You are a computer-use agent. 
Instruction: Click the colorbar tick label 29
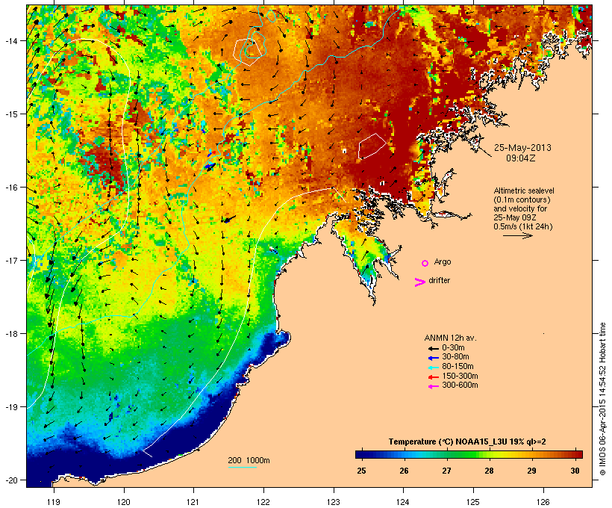(531, 471)
